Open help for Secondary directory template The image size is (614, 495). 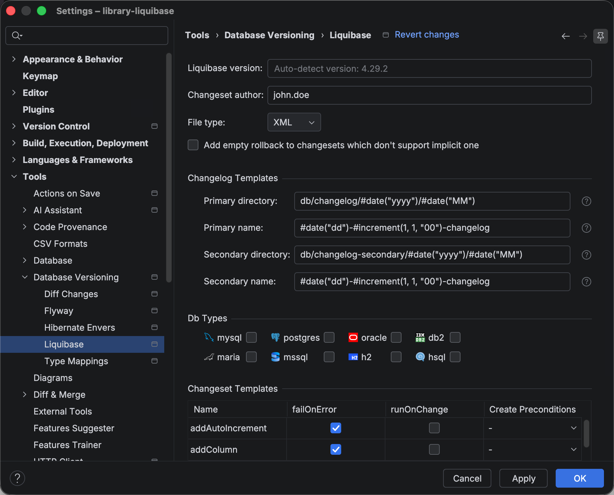[x=587, y=255]
